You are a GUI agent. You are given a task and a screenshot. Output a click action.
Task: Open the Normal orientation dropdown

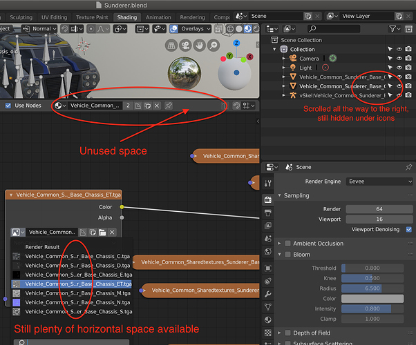coord(39,28)
